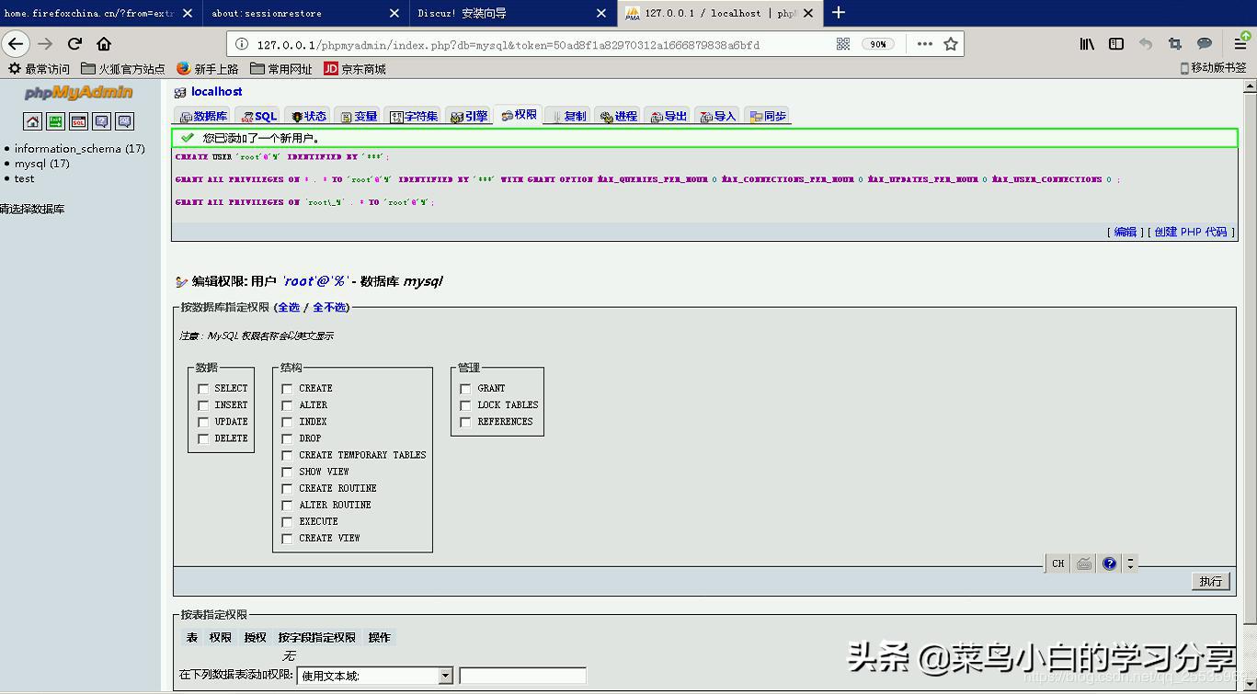The width and height of the screenshot is (1257, 694).
Task: Show site information icon in address bar
Action: pyautogui.click(x=242, y=44)
